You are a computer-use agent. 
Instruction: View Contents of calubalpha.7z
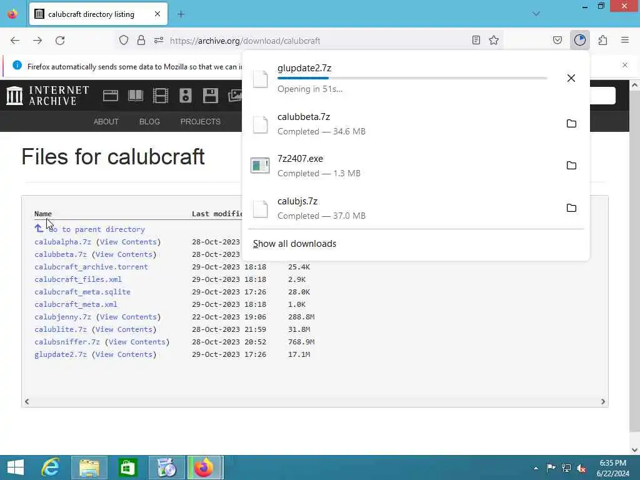129,242
